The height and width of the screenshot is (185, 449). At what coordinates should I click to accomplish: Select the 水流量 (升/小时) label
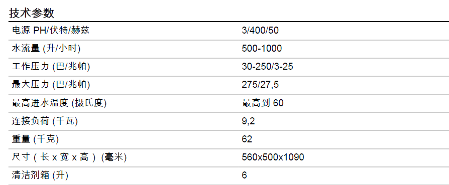coord(46,48)
